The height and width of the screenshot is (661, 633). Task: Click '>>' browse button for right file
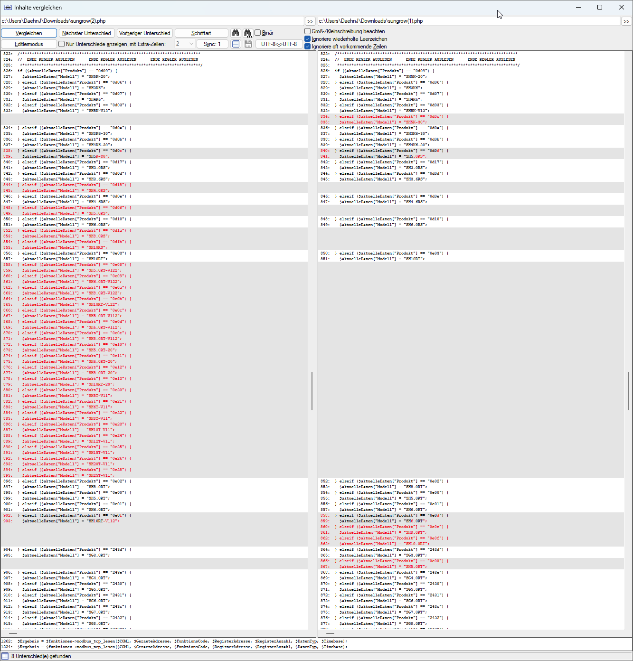626,21
